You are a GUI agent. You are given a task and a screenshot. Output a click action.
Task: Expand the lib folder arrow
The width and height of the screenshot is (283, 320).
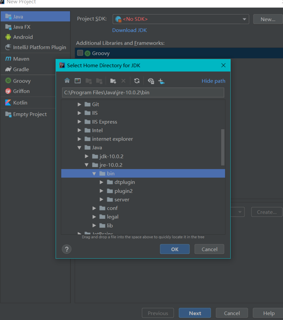tap(94, 226)
